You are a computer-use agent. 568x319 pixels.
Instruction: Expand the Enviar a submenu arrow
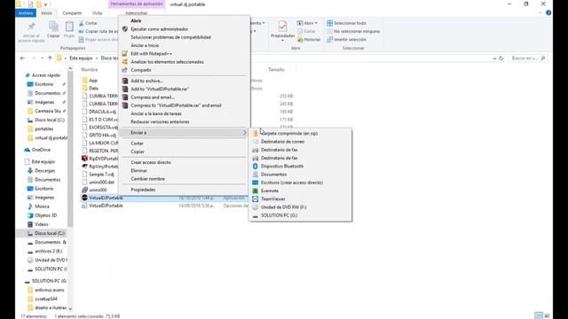[244, 133]
